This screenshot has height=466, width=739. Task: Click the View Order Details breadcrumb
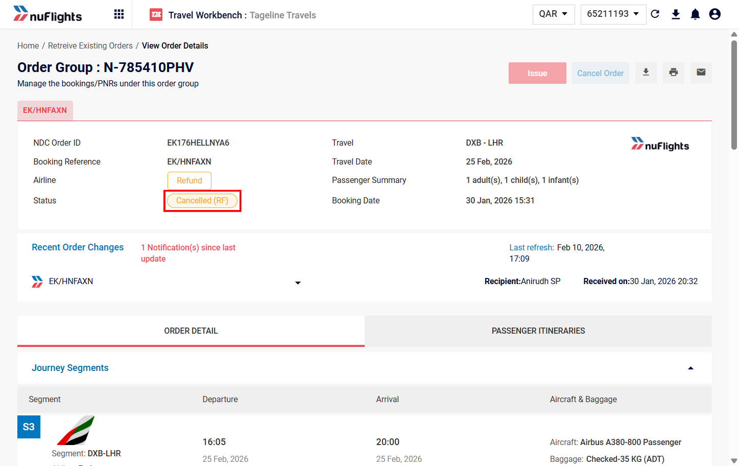tap(175, 46)
